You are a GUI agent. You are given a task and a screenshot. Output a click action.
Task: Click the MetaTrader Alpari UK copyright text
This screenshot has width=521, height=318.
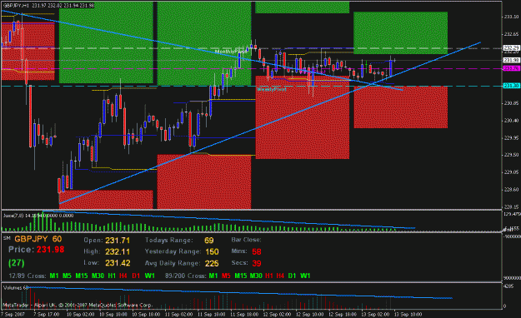[x=77, y=305]
